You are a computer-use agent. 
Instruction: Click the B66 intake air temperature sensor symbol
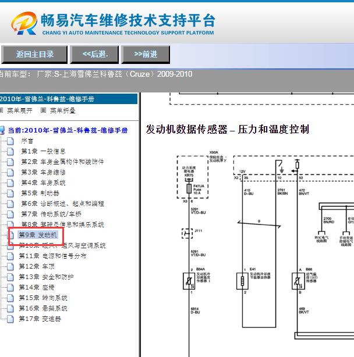298,281
